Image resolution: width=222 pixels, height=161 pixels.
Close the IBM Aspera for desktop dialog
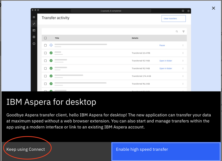coord(213,8)
